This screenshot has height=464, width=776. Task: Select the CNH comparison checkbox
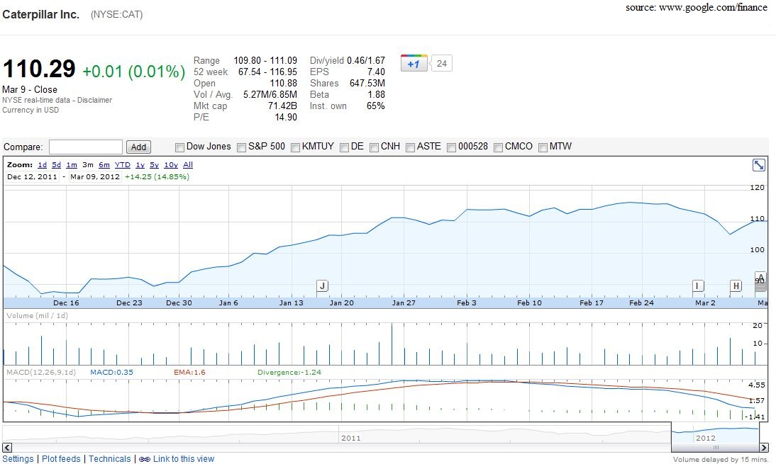pyautogui.click(x=374, y=147)
